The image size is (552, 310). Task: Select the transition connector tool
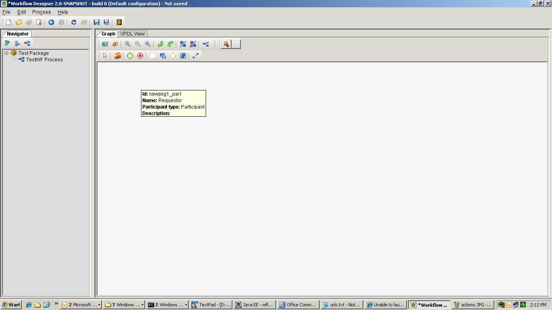[x=196, y=56]
